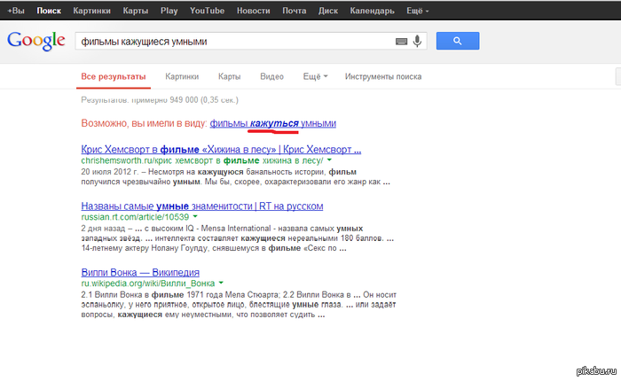Activate voice search microphone icon
Screen dimensions: 621x381
click(x=416, y=42)
